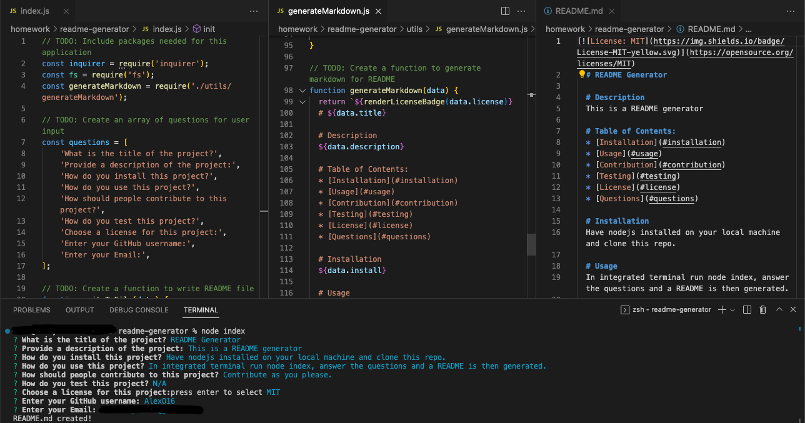Click 'Enter your Email:' string in index.js
This screenshot has height=423, width=805.
pos(103,254)
